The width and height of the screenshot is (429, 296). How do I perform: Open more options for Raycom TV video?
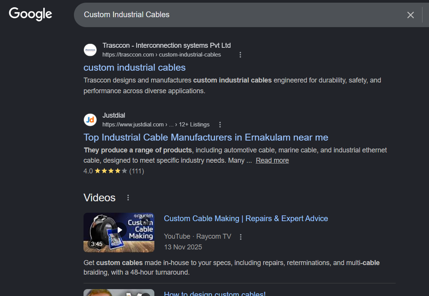[241, 237]
